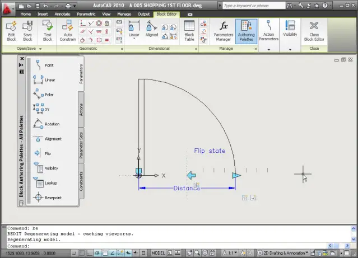This screenshot has width=358, height=258.
Task: Select the Coincident geometric constraint
Action: click(x=82, y=24)
